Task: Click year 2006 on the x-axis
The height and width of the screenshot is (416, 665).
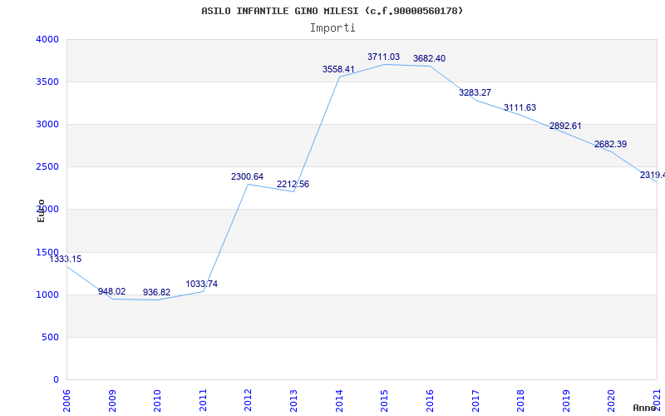Action: click(66, 398)
